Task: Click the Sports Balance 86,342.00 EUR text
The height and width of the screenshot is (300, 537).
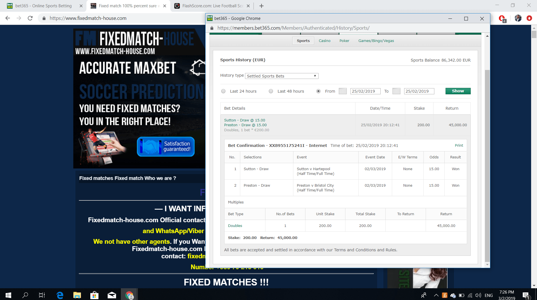Action: click(441, 60)
